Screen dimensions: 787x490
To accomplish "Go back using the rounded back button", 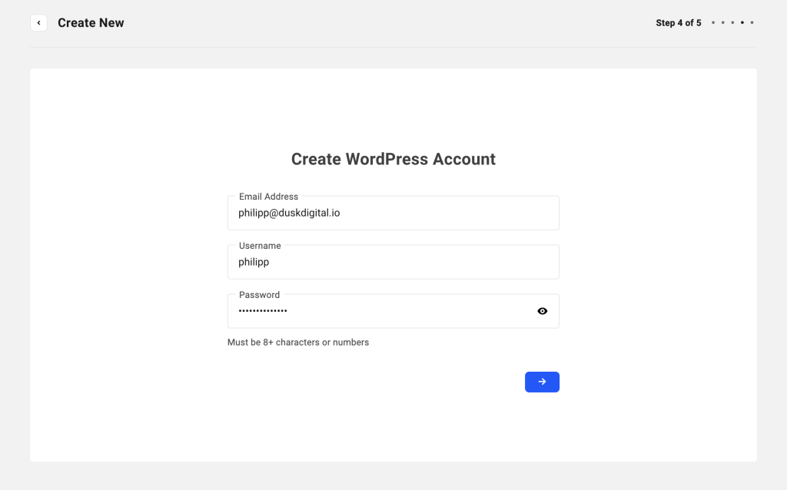I will 38,22.
